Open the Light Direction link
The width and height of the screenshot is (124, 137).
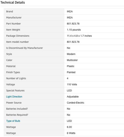click(x=14, y=97)
